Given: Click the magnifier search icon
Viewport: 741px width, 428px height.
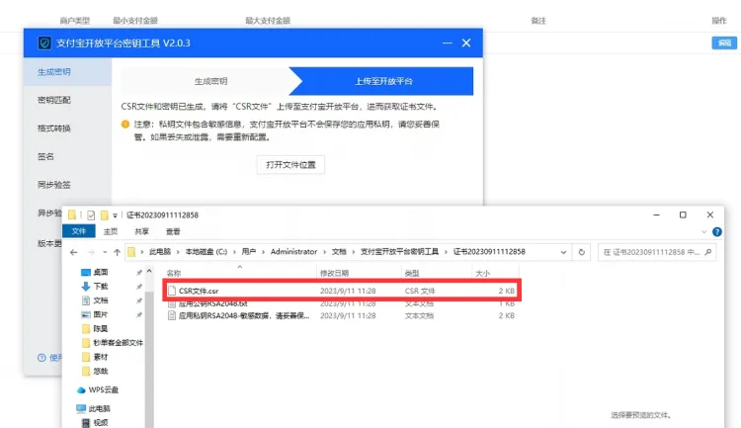Looking at the screenshot, I should point(708,252).
